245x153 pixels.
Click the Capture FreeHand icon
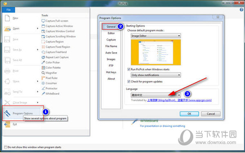tap(43, 52)
